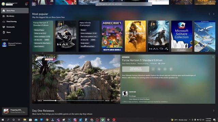Click the Smart Delivery tag
The image size is (218, 122).
[x=39, y=46]
